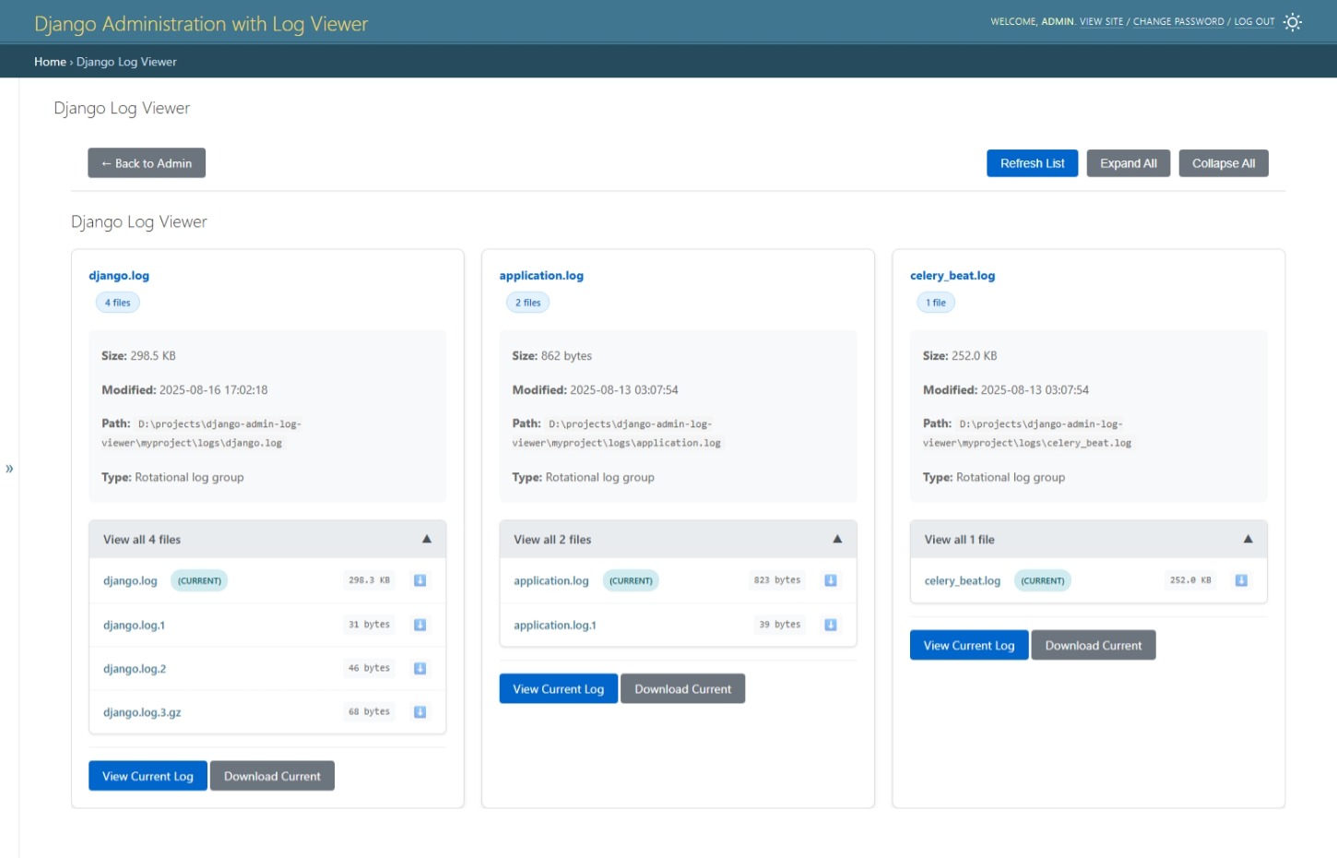Click the CURRENT badge next to celery_beat.log

[x=1043, y=581]
